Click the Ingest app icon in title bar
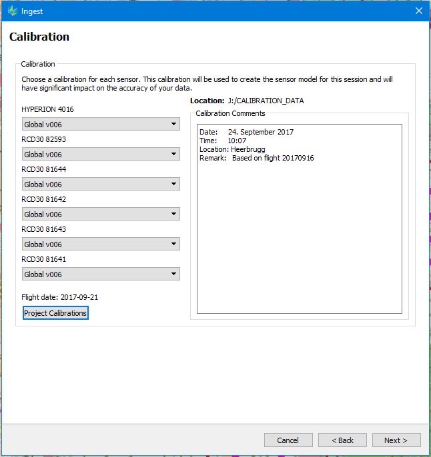The width and height of the screenshot is (431, 457). [12, 11]
